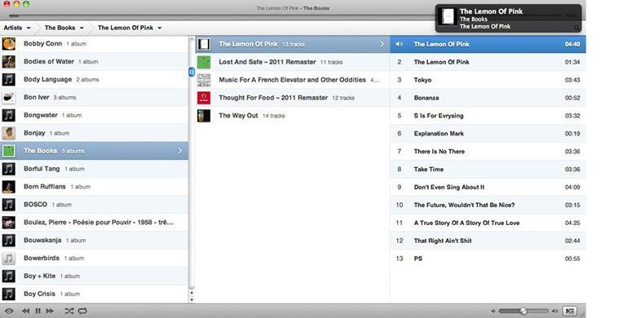Select artist Bobby Conn

coord(94,44)
